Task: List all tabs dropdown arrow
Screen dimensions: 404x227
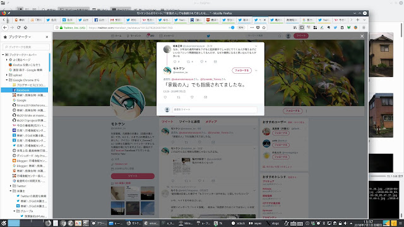Action: (364, 20)
